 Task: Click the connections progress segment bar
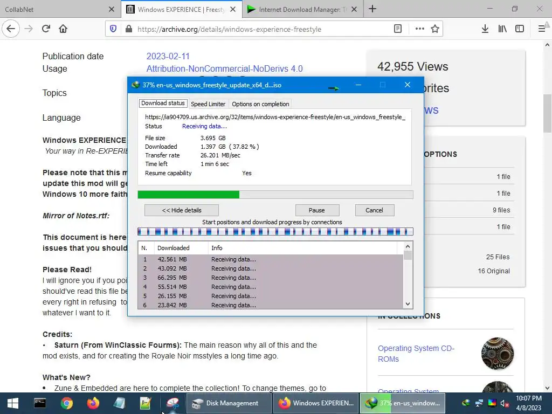[275, 231]
